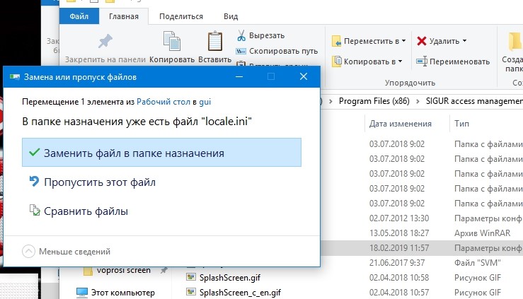Choose Compare files (Сравнить файлы) option
The image size is (523, 299).
coord(86,211)
